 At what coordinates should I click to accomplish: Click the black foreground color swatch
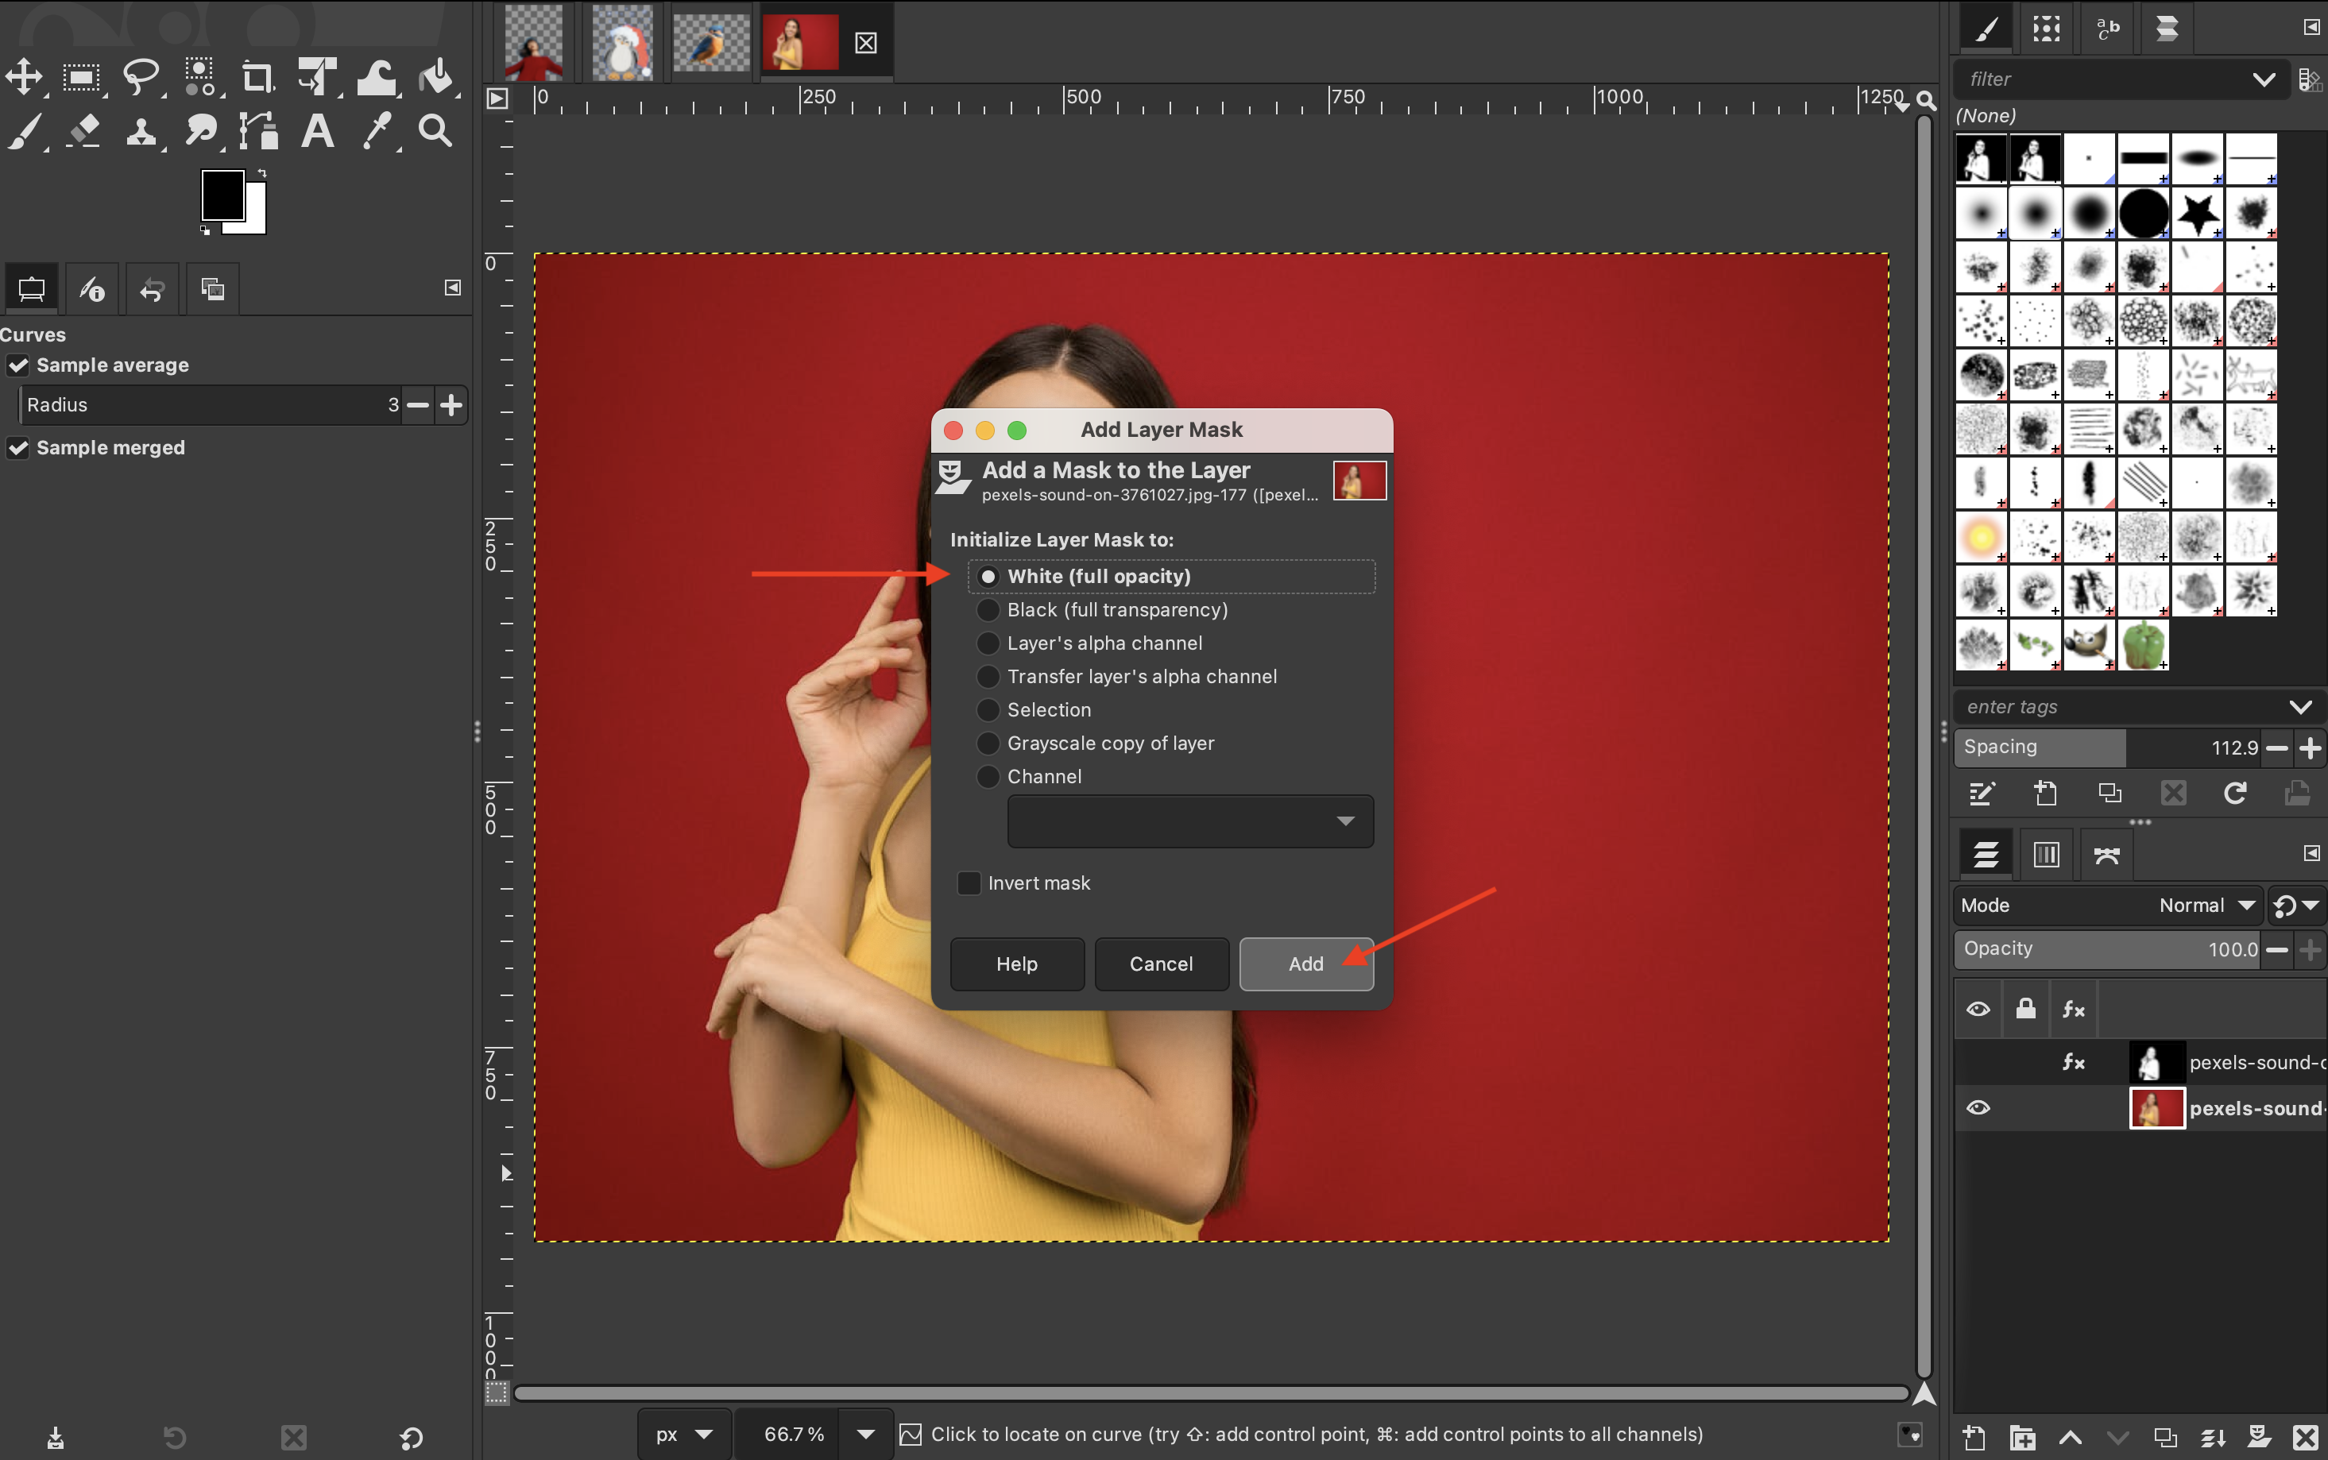click(221, 195)
